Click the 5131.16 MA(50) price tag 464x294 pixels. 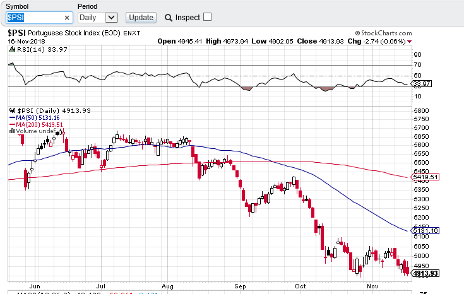425,231
